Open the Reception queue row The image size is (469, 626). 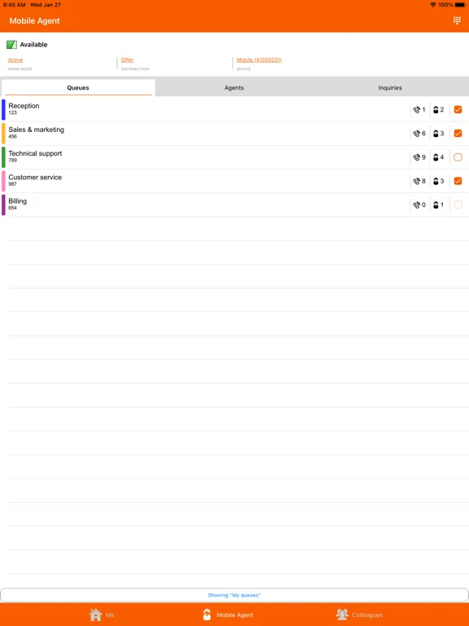click(x=234, y=109)
